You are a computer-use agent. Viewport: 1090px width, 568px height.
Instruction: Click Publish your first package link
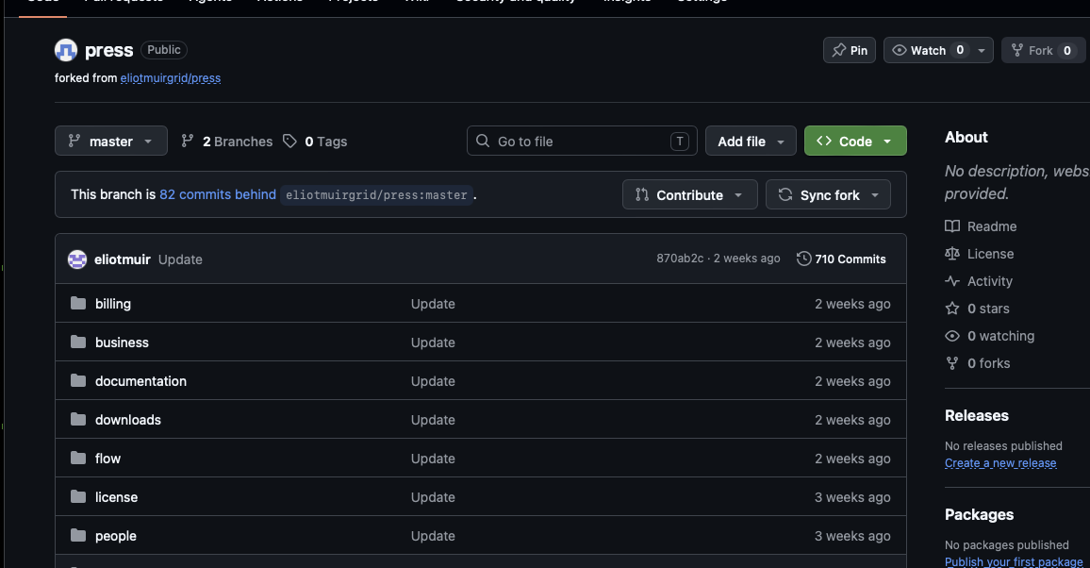point(1014,561)
